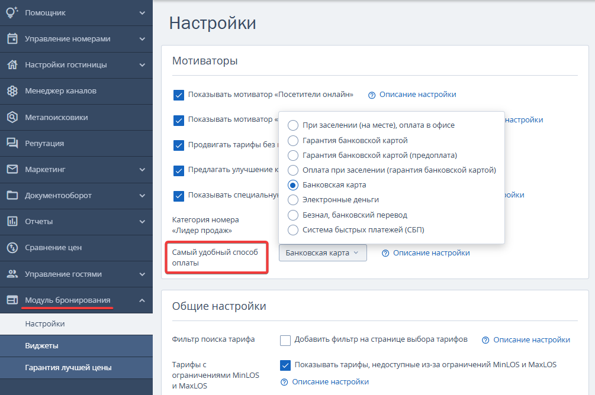Click the currency swap icon beside Сравнение цен
This screenshot has width=595, height=395.
tap(12, 248)
